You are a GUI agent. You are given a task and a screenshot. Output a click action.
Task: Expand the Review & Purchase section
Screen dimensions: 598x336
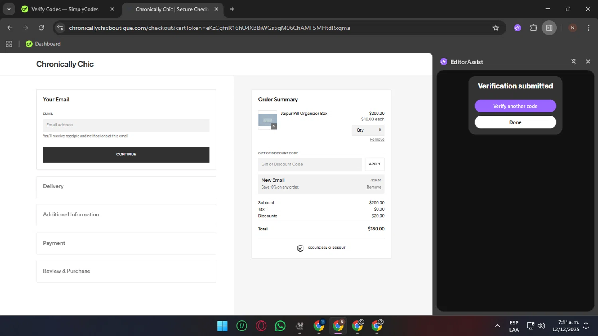[126, 271]
